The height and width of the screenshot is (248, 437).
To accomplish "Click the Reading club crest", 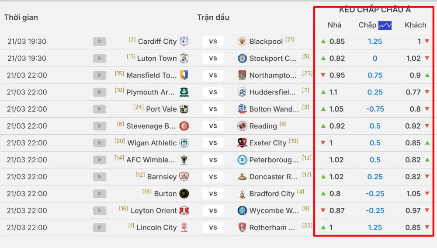I will [242, 126].
